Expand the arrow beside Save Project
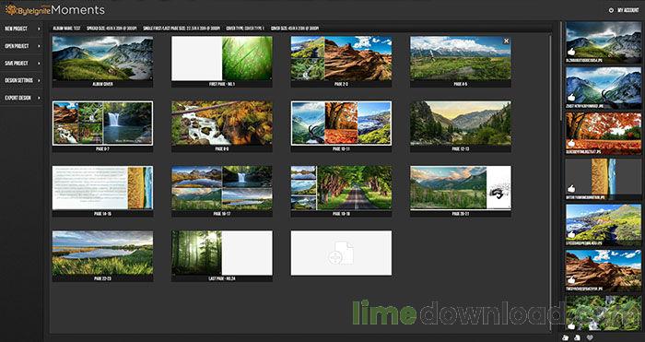This screenshot has height=342, width=645. click(39, 64)
